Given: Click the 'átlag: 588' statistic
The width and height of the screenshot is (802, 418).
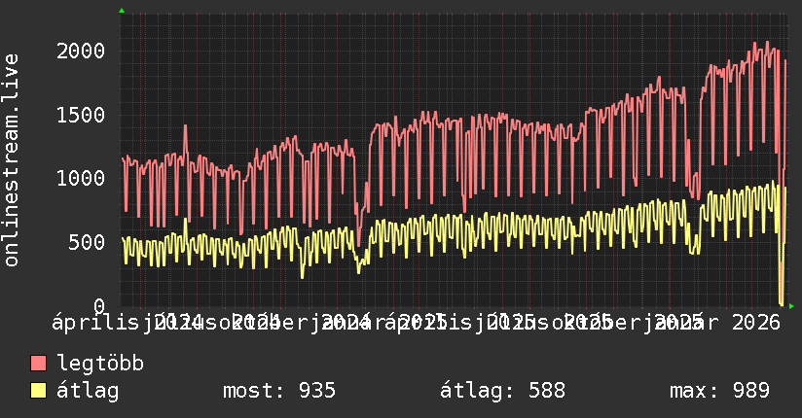Looking at the screenshot, I should (x=503, y=391).
